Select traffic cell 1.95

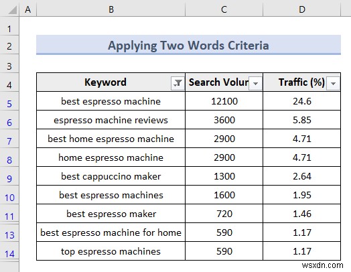tap(301, 195)
